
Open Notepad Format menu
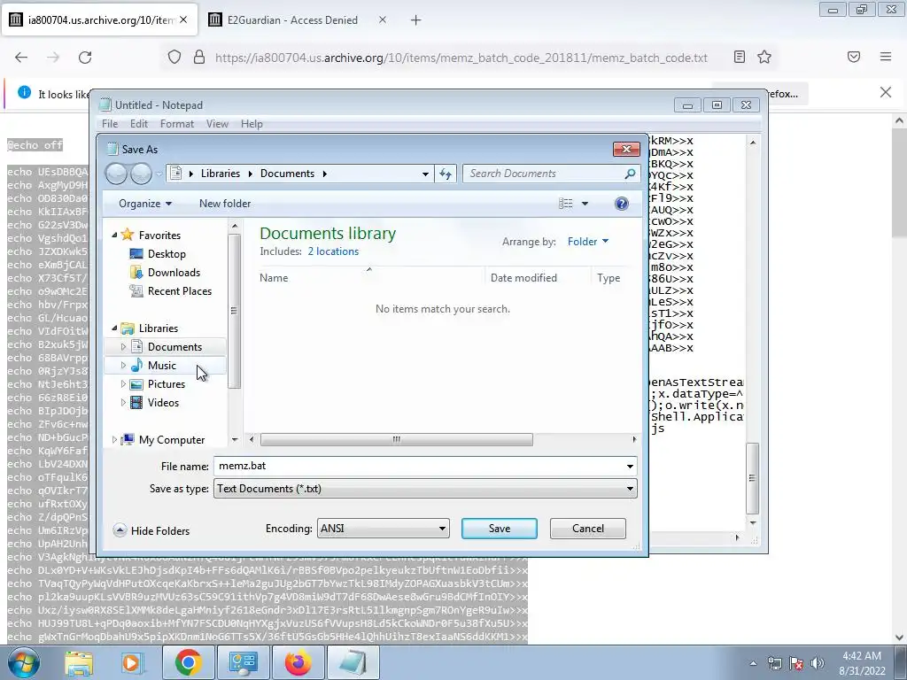coord(177,124)
